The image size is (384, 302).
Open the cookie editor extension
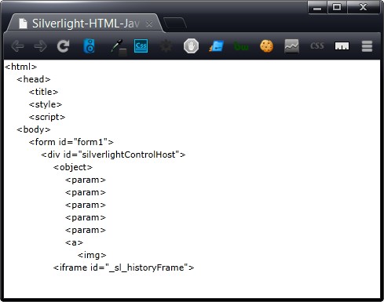click(266, 46)
